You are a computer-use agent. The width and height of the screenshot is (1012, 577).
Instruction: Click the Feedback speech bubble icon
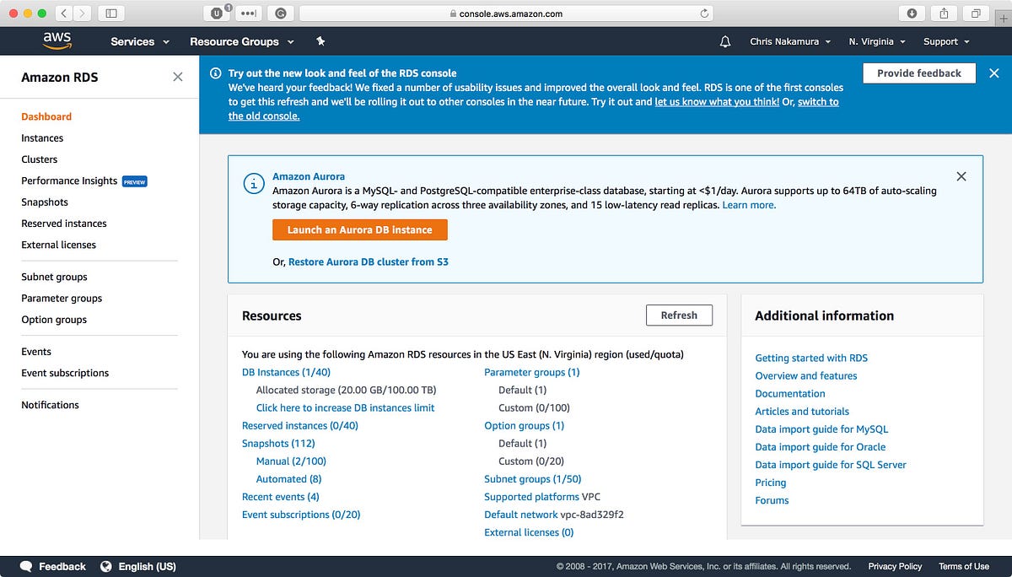(x=26, y=567)
